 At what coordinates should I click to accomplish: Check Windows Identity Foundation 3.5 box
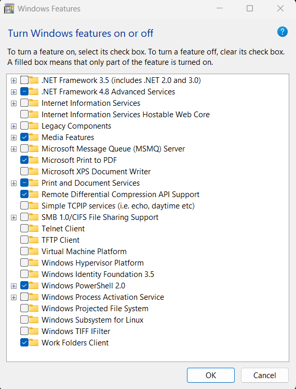pos(24,274)
